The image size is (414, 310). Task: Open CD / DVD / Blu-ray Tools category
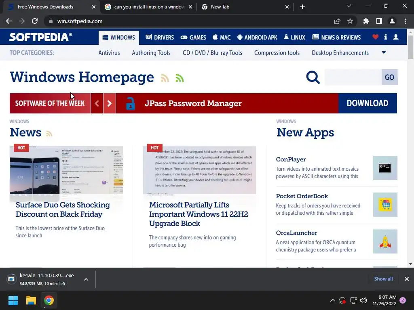[x=212, y=53]
